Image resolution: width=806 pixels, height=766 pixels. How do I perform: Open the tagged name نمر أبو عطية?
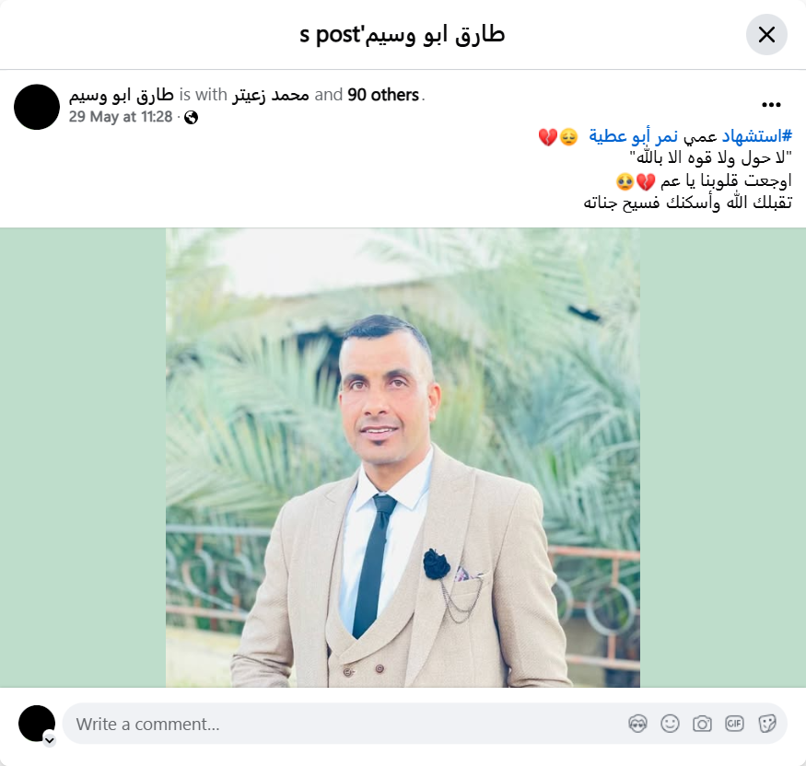(x=634, y=136)
